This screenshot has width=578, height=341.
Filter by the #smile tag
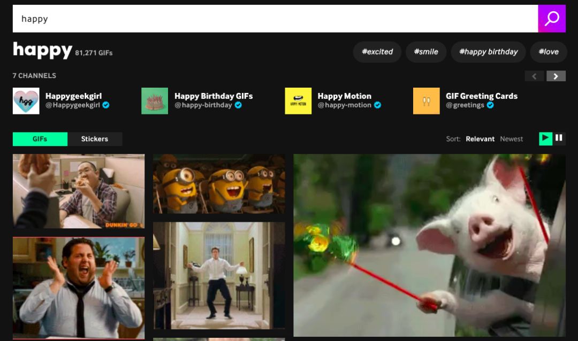[x=426, y=52]
